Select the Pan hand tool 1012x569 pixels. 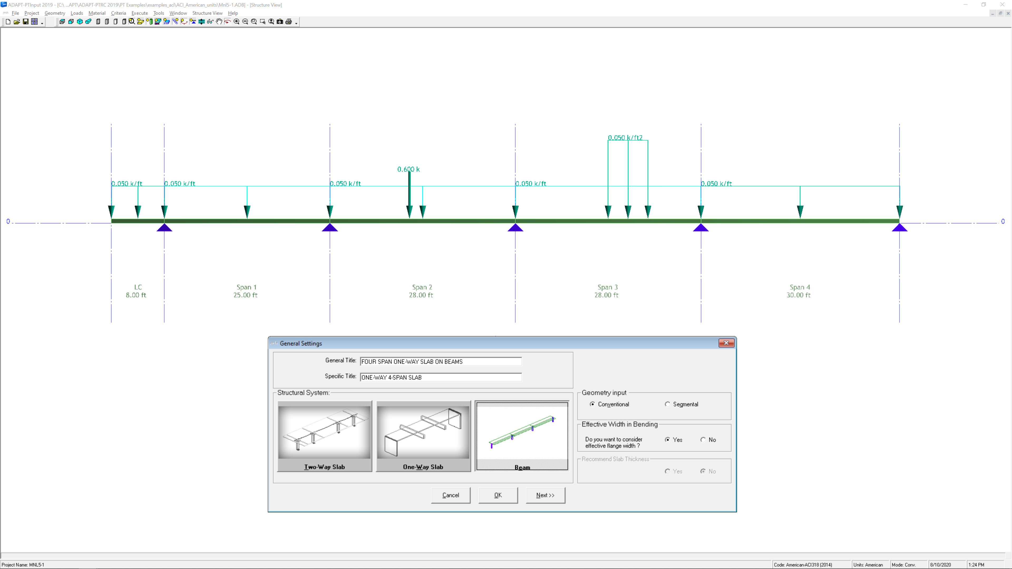pos(219,22)
